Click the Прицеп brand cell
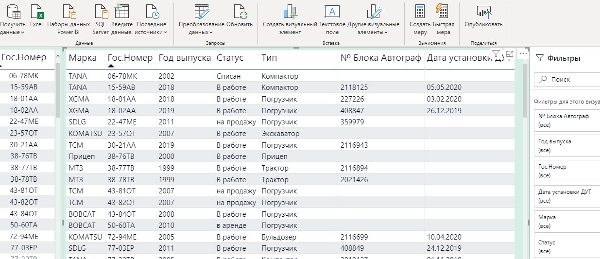 [82, 156]
